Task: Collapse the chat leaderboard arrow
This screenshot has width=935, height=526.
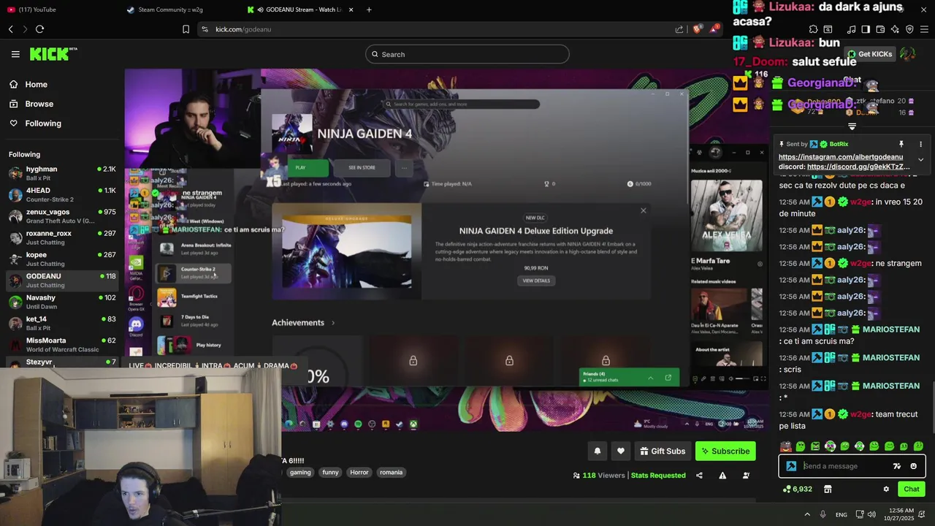Action: [852, 127]
